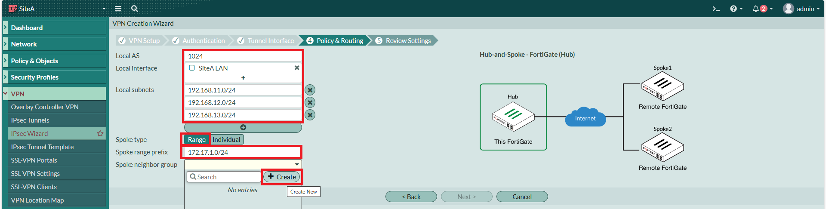Click the Spoke2 Remote FortiGate icon
This screenshot has height=209, width=826.
coord(663,148)
